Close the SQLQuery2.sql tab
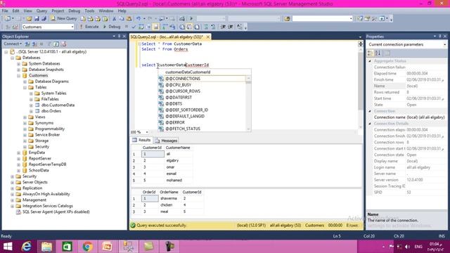Image resolution: width=450 pixels, height=253 pixels. click(x=208, y=37)
